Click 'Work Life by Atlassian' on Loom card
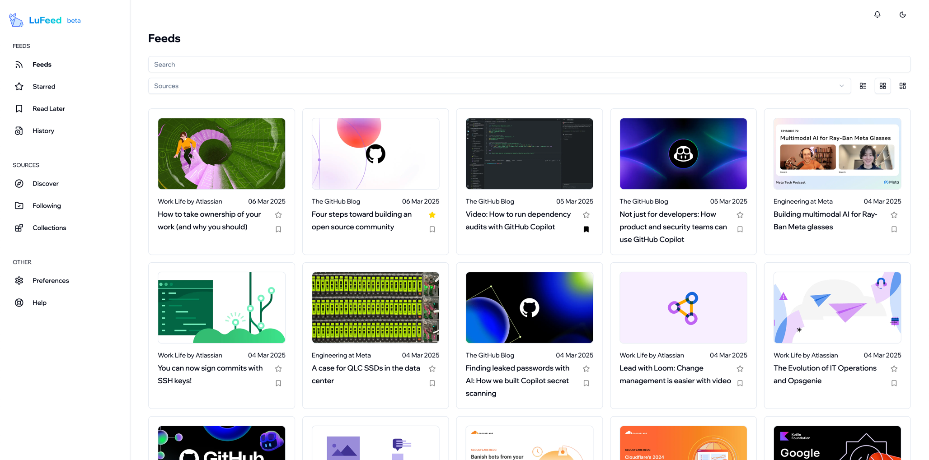 click(652, 356)
